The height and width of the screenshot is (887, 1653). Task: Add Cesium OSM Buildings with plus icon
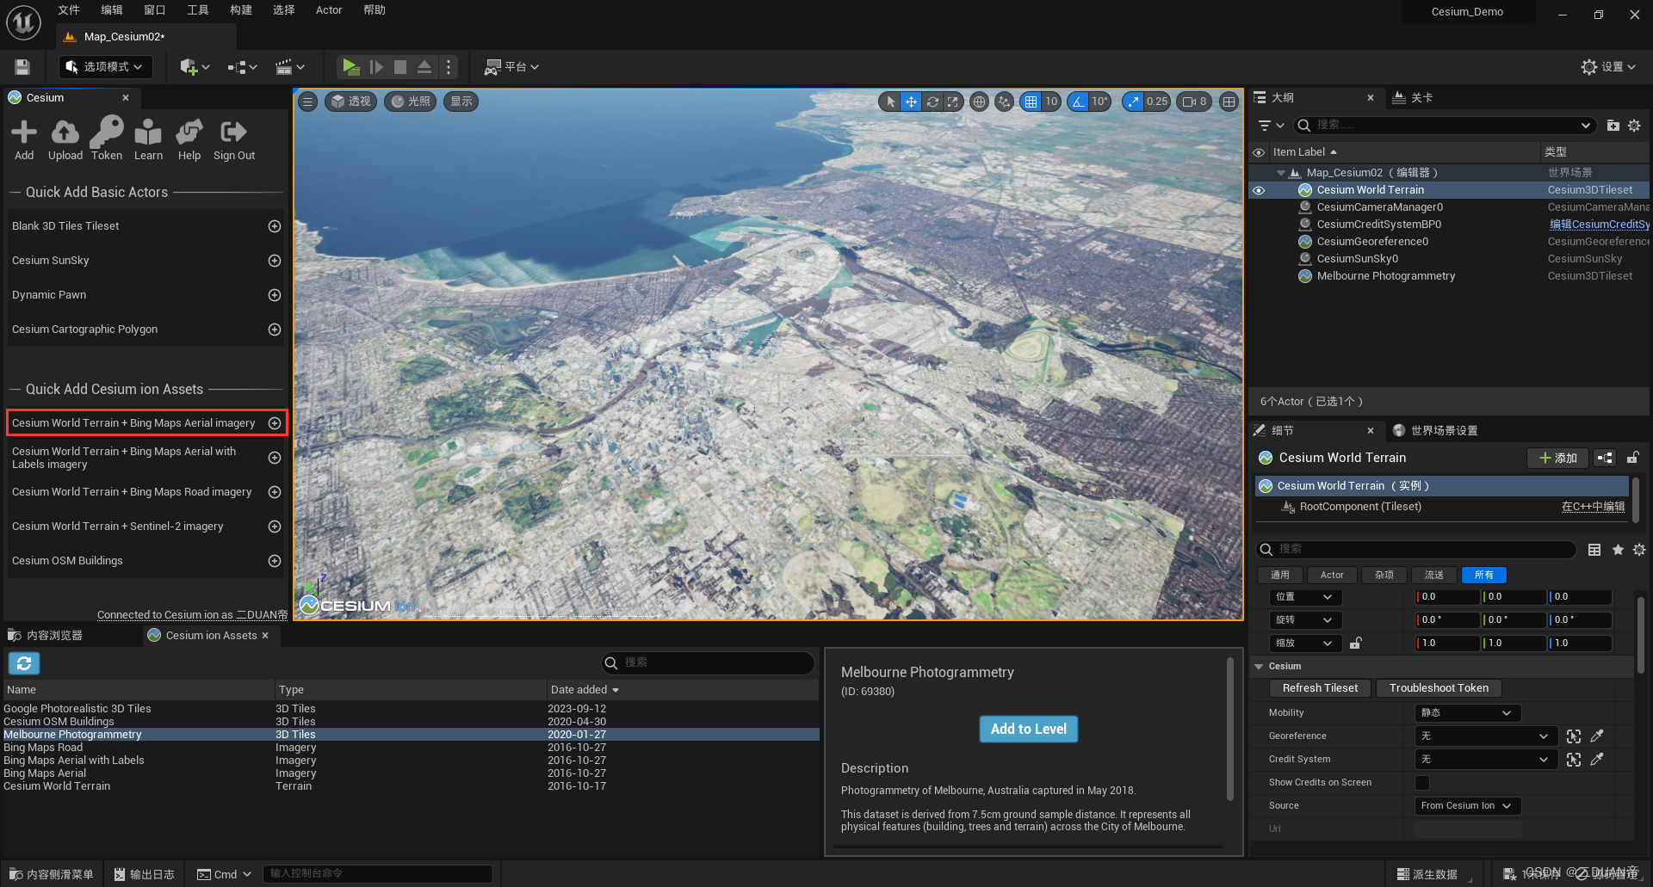coord(275,561)
